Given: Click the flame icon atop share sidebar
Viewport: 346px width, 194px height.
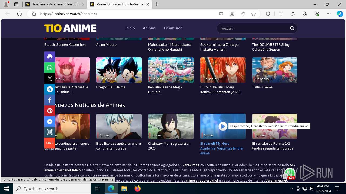Looking at the screenshot, I should click(50, 57).
